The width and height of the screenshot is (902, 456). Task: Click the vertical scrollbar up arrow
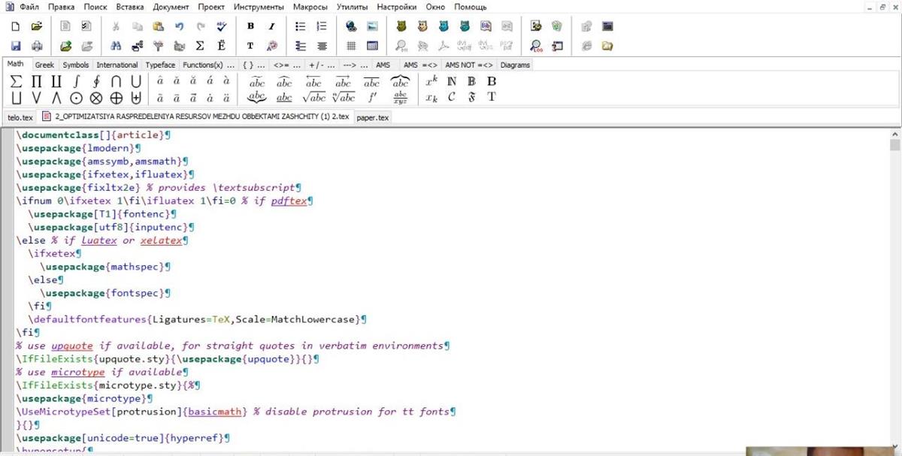[894, 134]
